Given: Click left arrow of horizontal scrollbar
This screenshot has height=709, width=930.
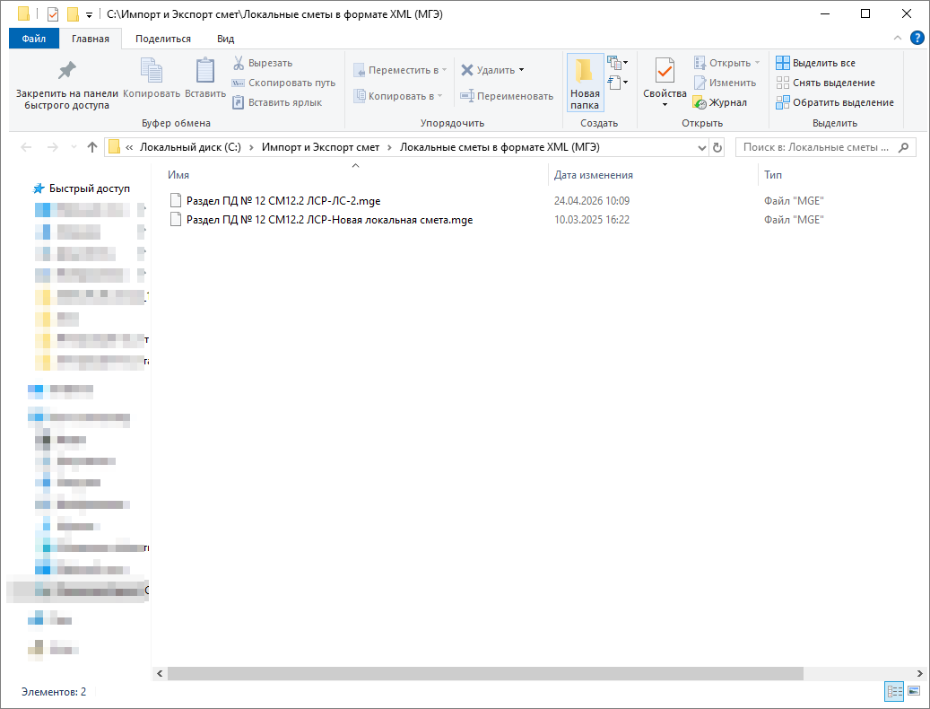Looking at the screenshot, I should coord(160,673).
